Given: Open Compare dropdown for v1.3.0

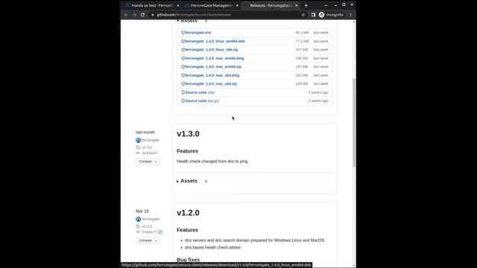Looking at the screenshot, I should point(148,162).
